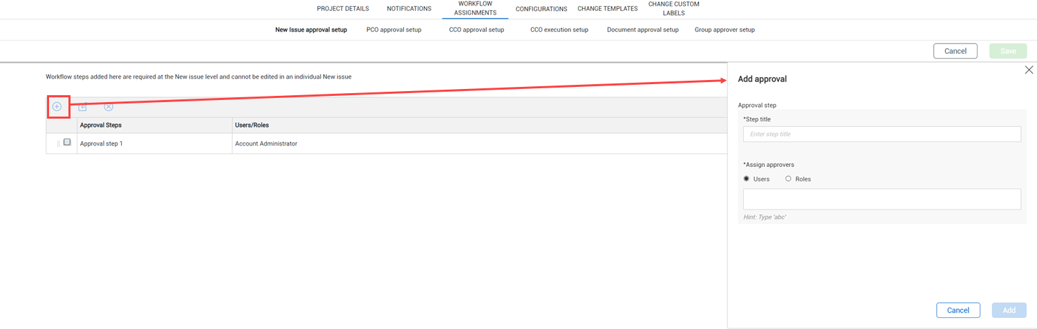Select CCO execution setup
1037x329 pixels.
(559, 30)
